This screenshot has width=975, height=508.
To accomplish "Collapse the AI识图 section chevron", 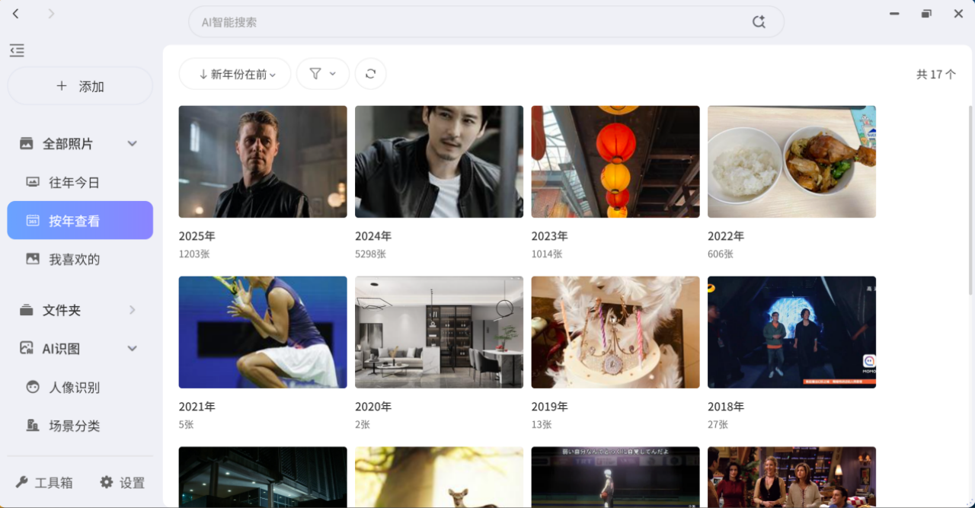I will (x=132, y=349).
